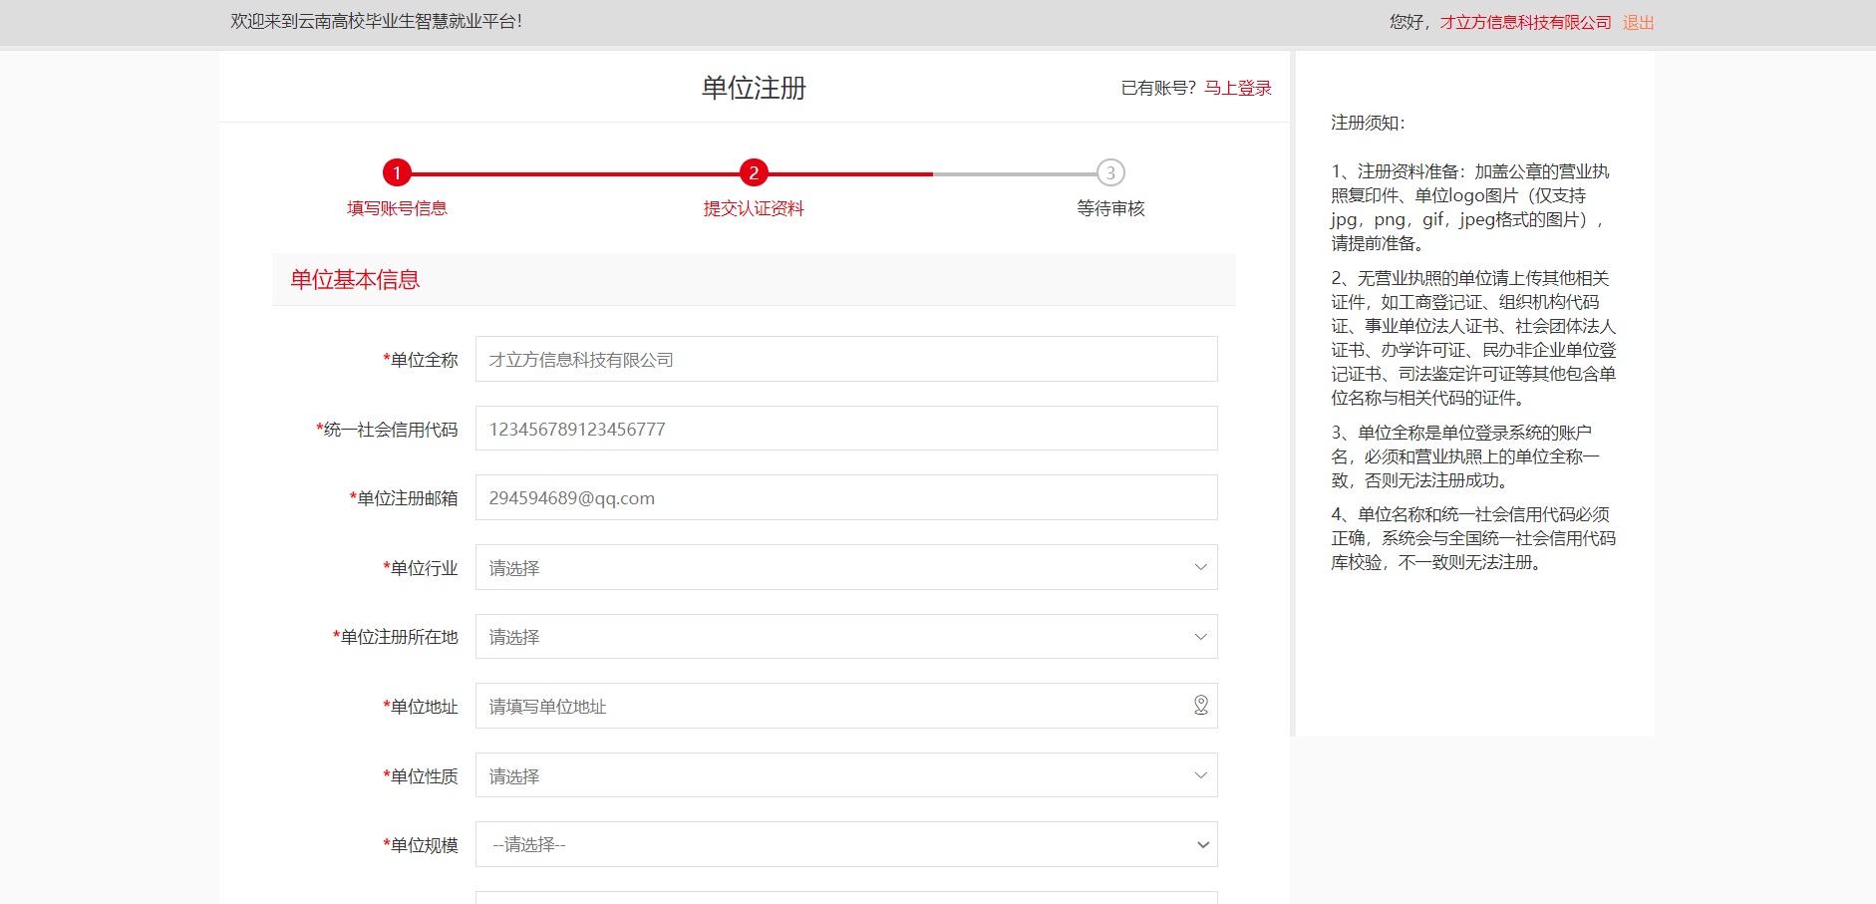The height and width of the screenshot is (904, 1876).
Task: Click chevron arrow in 单位性质 field
Action: [1200, 775]
